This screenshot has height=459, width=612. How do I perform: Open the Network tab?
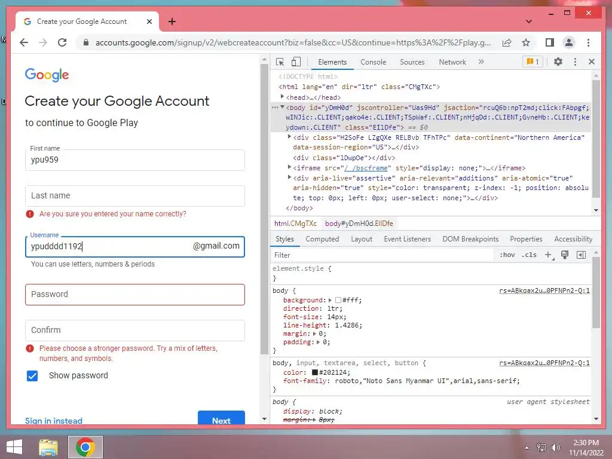[x=452, y=62]
